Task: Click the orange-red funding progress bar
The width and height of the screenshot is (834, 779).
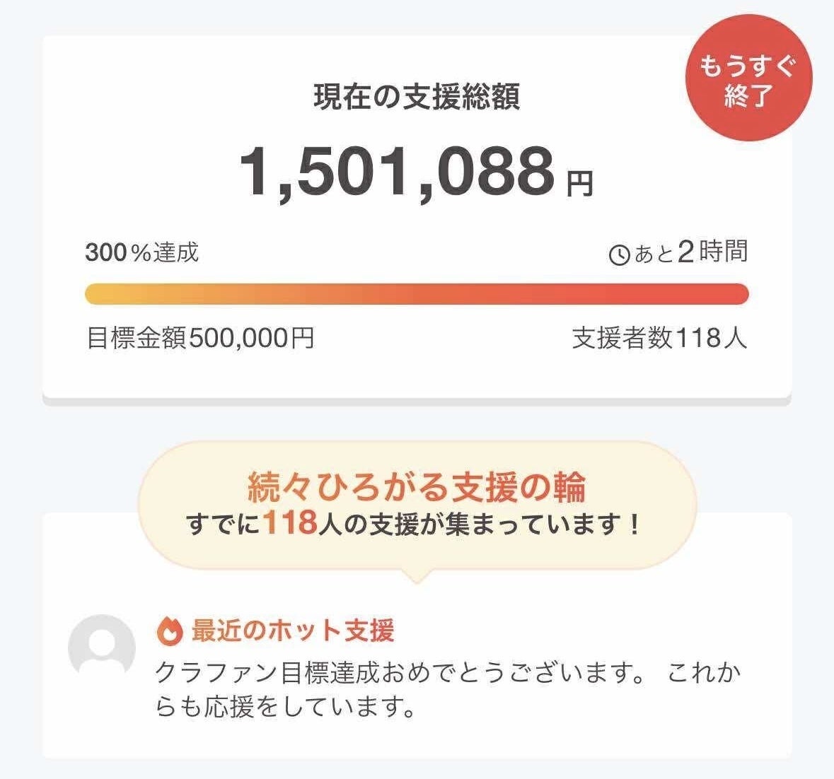Action: 416,294
